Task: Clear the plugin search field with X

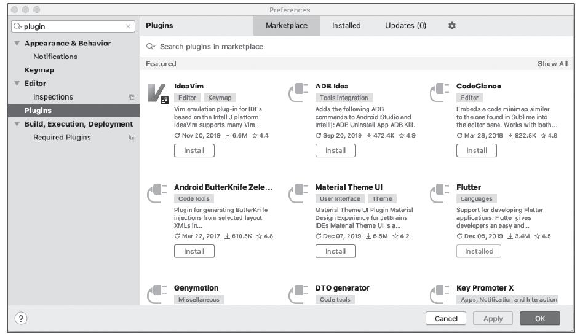Action: (x=128, y=26)
